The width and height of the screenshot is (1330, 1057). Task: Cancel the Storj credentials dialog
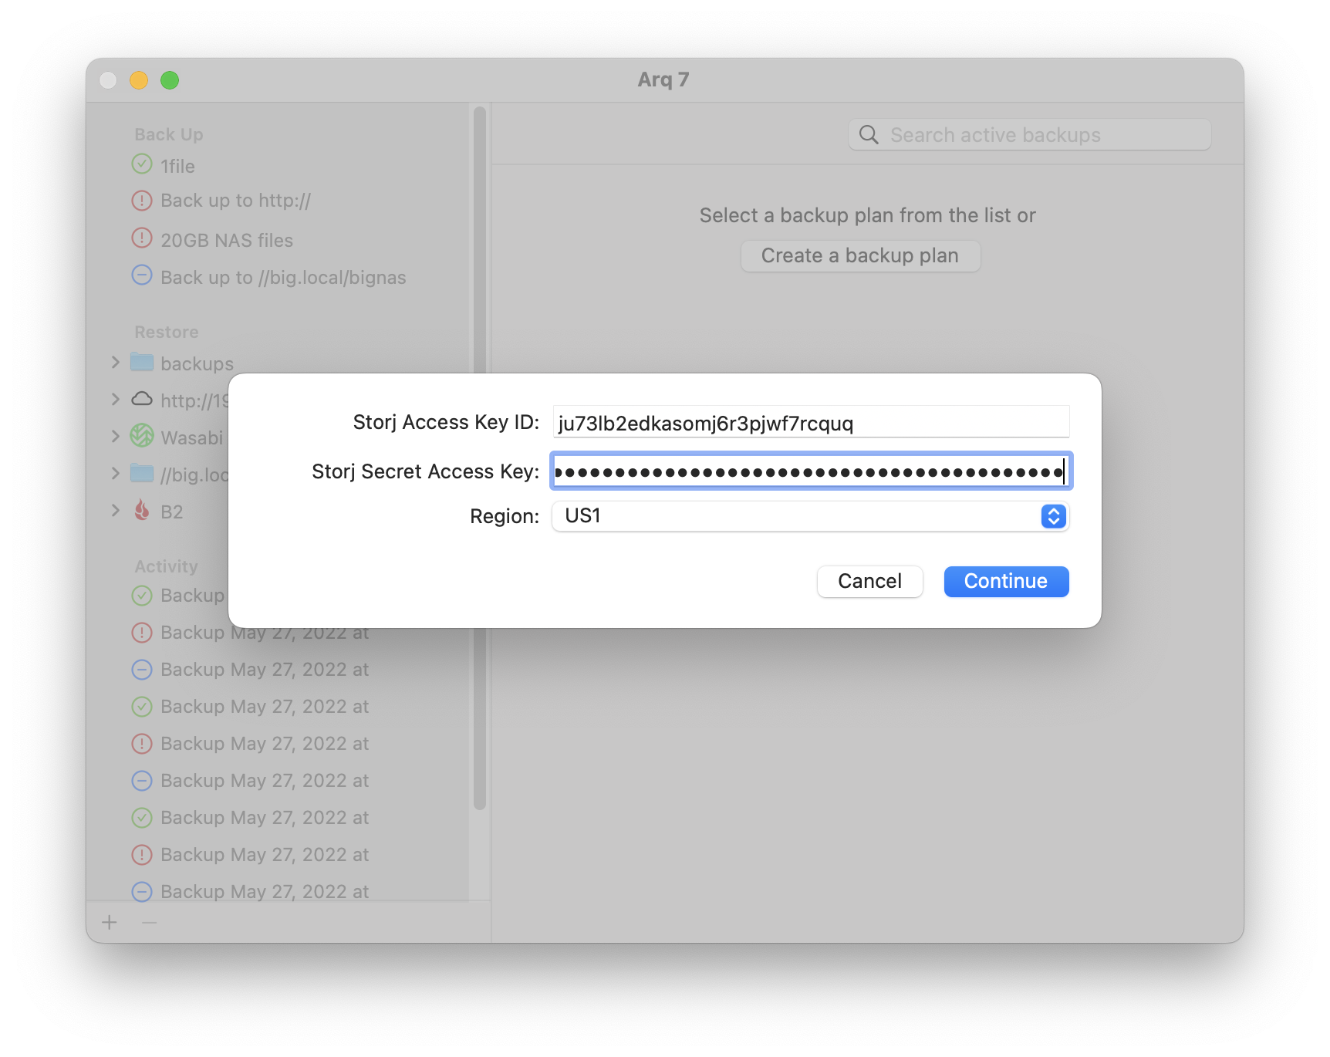pyautogui.click(x=869, y=581)
